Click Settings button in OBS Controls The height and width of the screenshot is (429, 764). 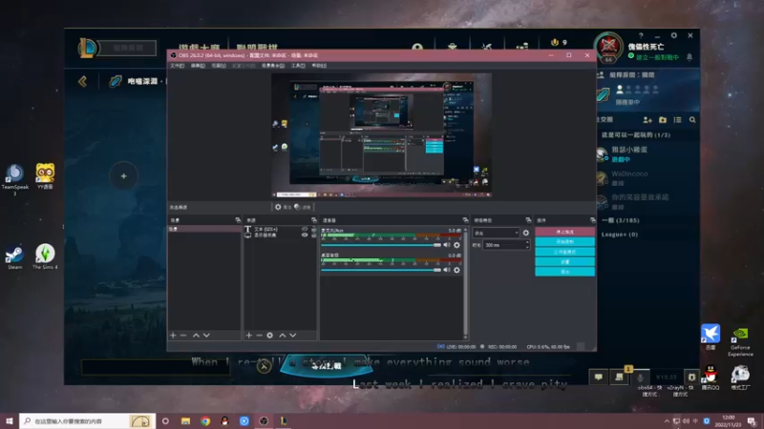point(564,261)
